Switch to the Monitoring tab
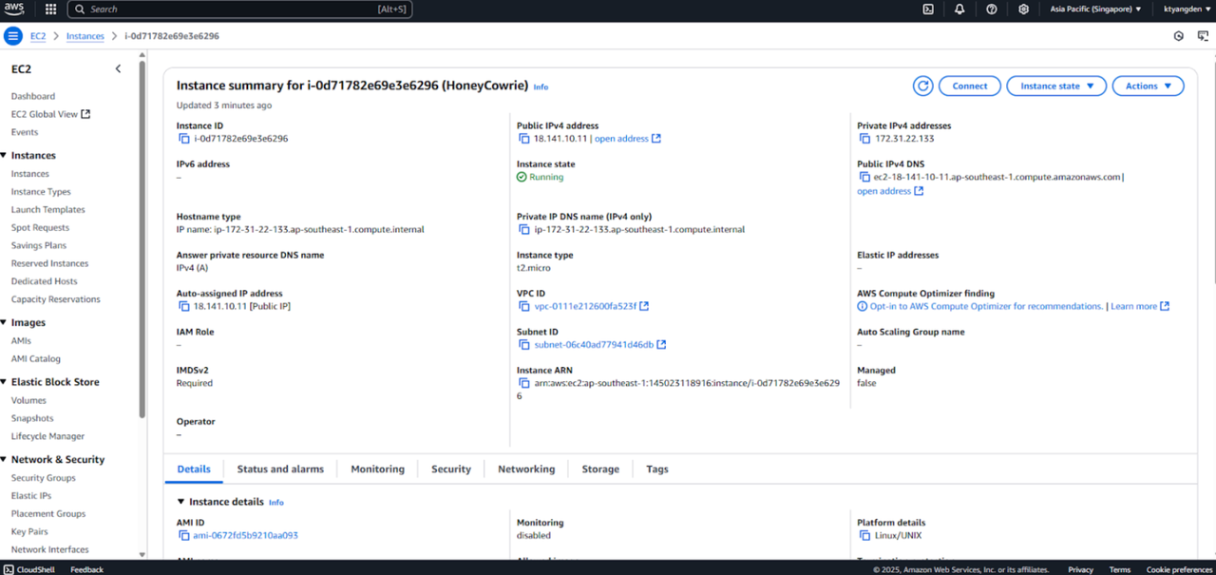This screenshot has width=1216, height=575. pyautogui.click(x=377, y=470)
